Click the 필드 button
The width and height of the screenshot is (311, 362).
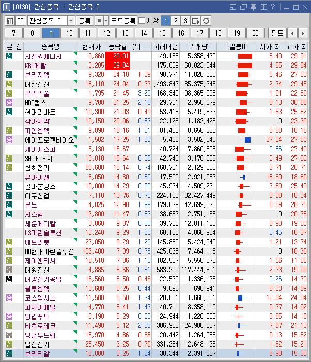click(x=277, y=33)
